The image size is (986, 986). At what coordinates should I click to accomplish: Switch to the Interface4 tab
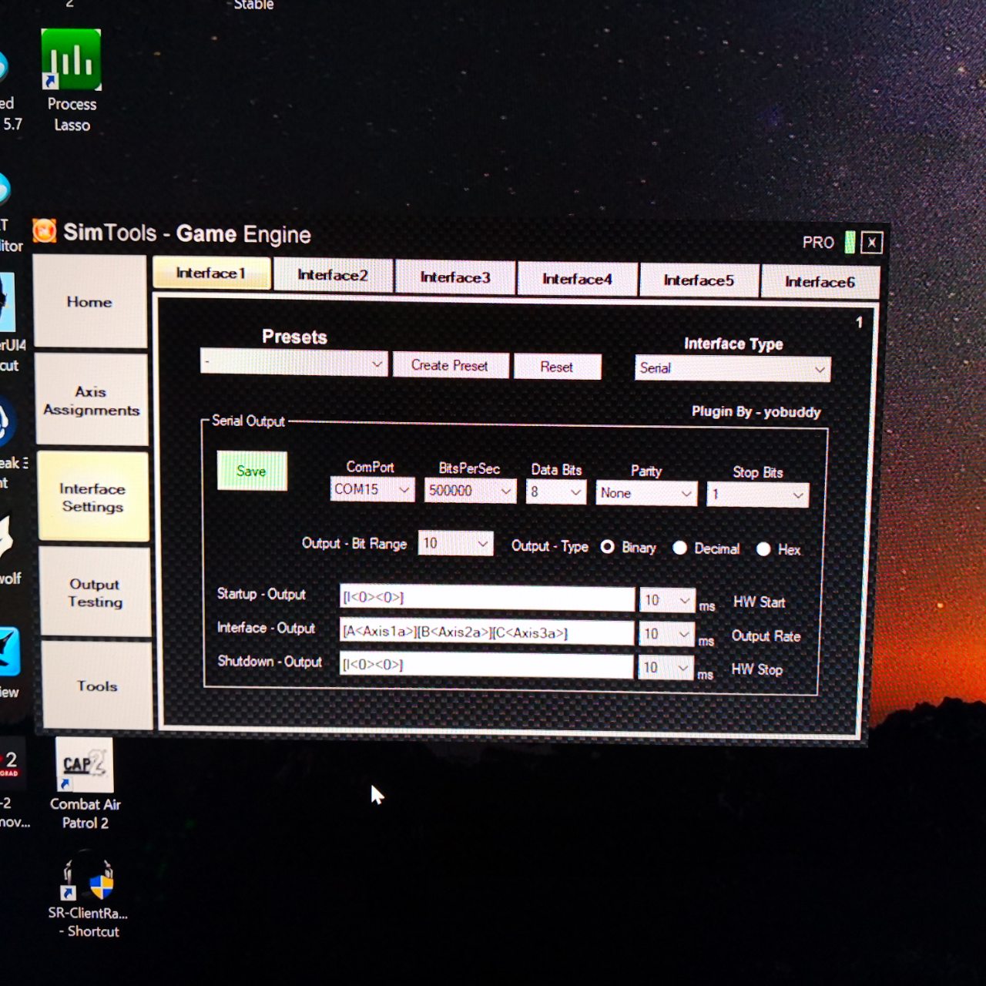(577, 279)
